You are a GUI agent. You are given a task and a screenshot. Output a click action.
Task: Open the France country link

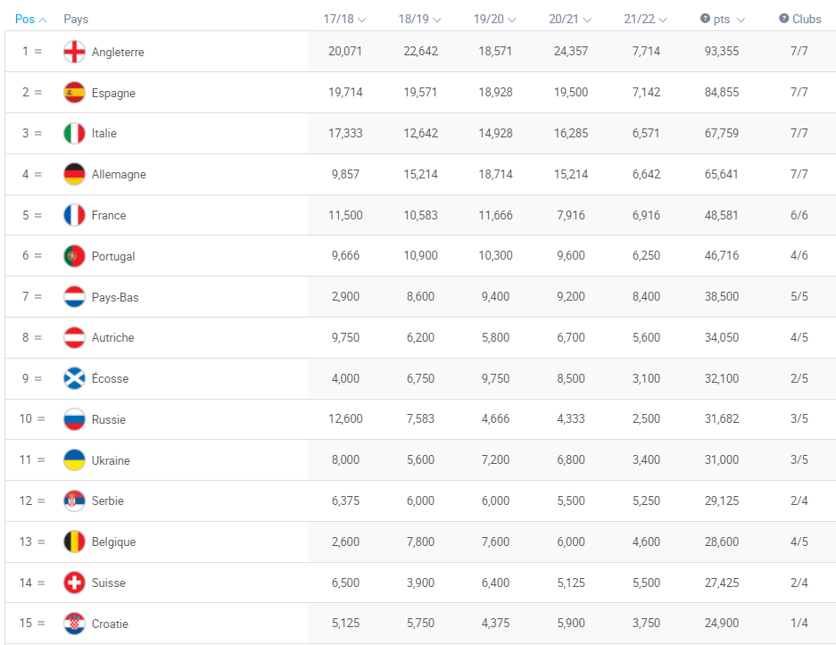click(109, 215)
